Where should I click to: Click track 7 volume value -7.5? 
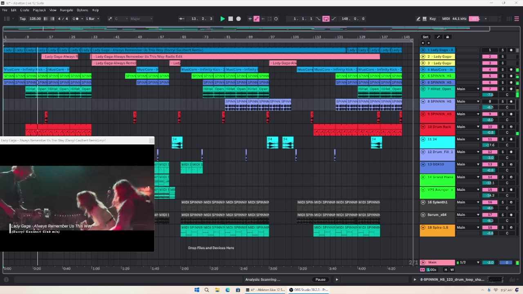pyautogui.click(x=490, y=95)
